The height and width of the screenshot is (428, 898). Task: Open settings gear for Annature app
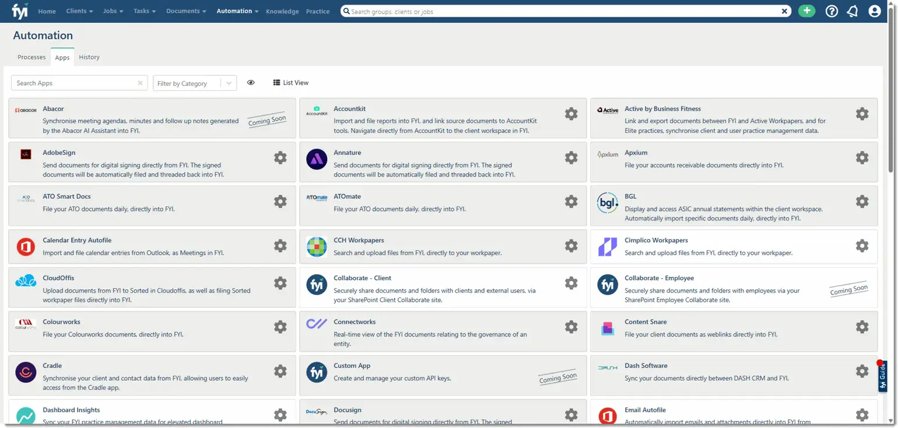571,157
